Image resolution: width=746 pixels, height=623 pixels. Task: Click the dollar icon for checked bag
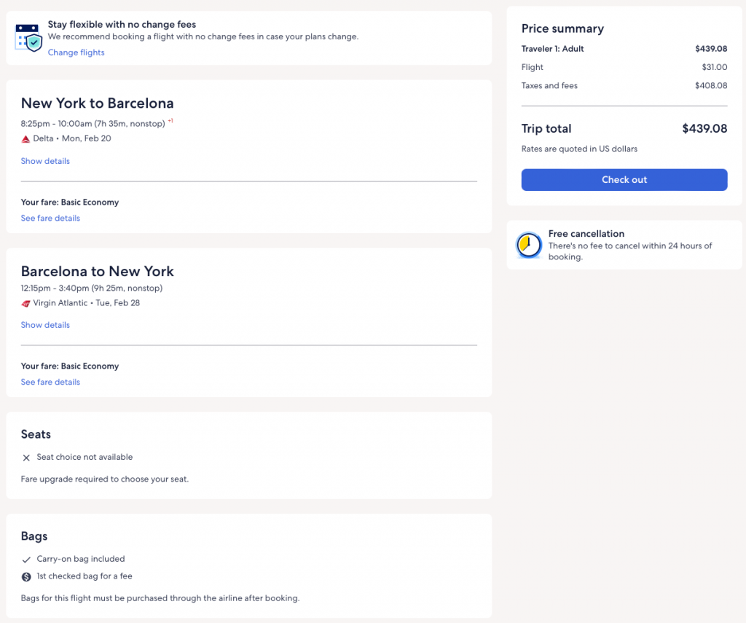26,576
